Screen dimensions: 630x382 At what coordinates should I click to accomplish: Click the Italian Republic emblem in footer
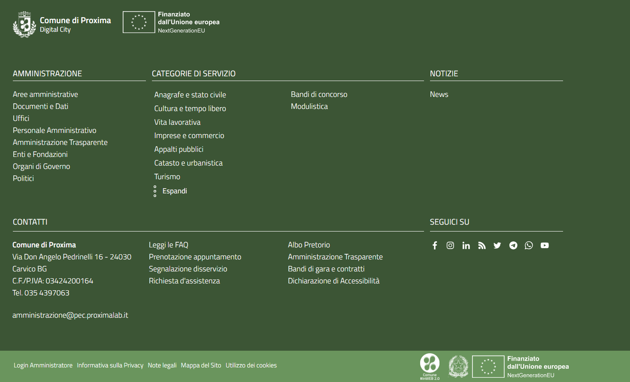(x=458, y=366)
